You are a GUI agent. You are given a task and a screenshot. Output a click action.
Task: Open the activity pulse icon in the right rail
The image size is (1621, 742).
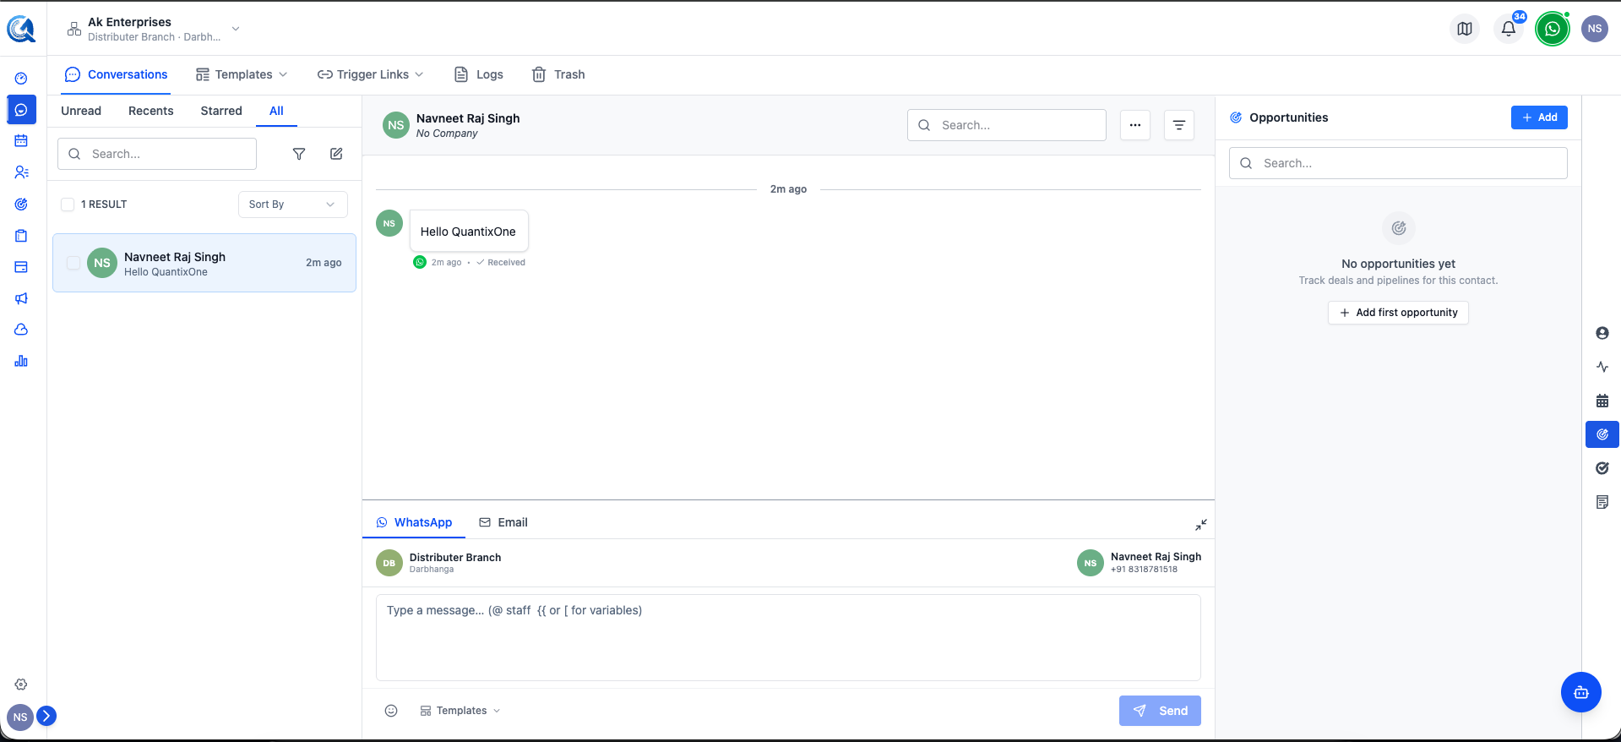pos(1602,367)
